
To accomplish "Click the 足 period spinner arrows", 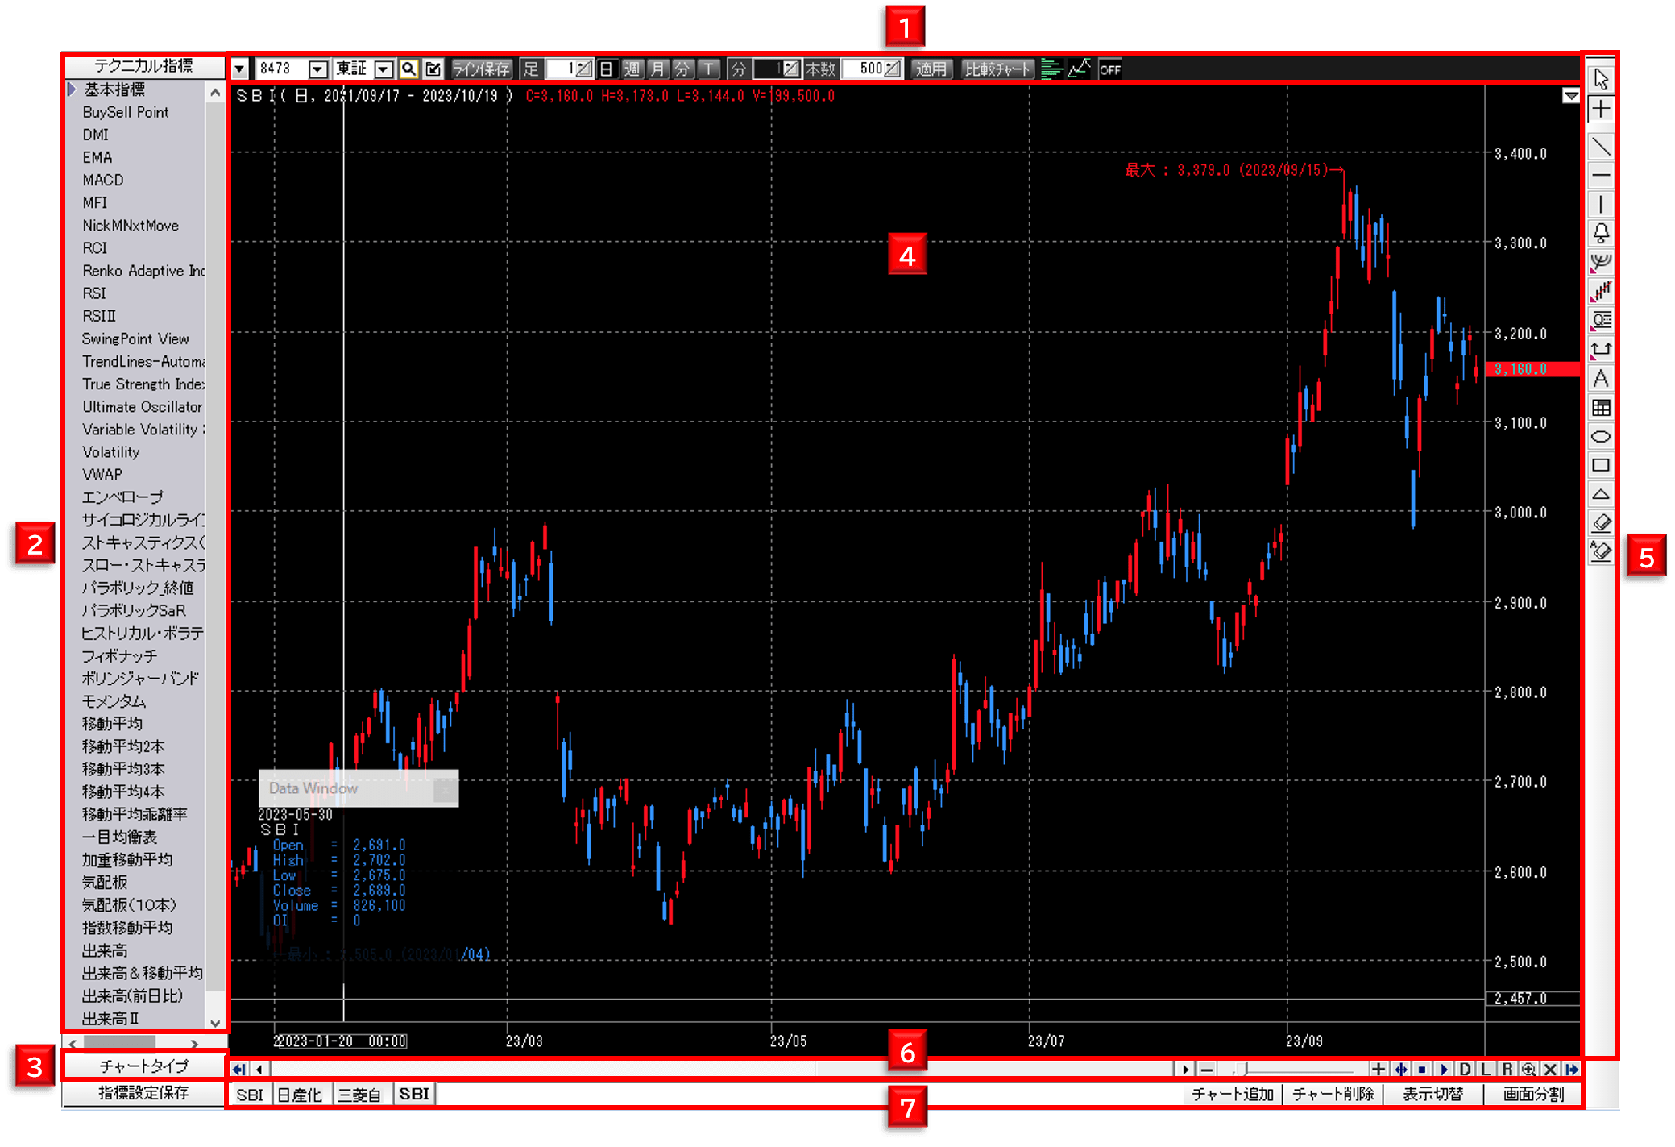I will tap(584, 69).
